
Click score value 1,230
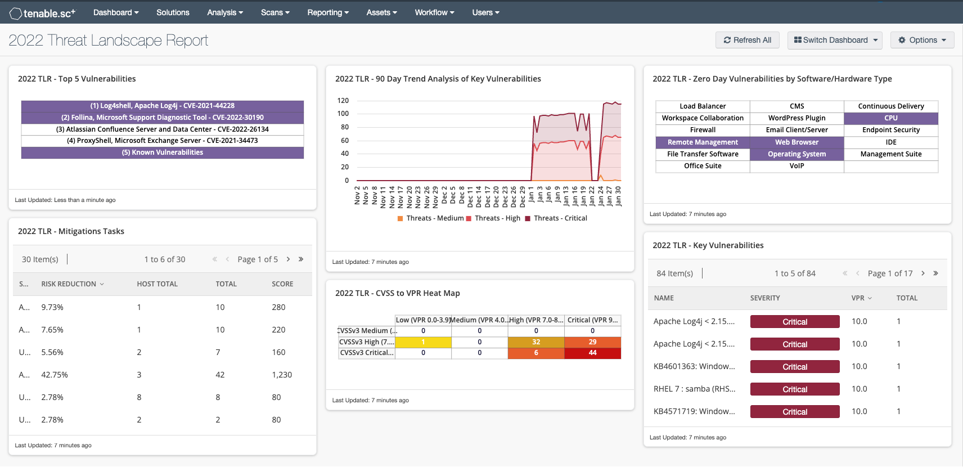click(x=282, y=375)
